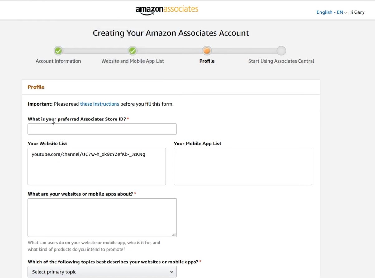Viewport: 375px width, 278px height.
Task: Focus the preferred Associates Store ID field
Action: pyautogui.click(x=102, y=129)
